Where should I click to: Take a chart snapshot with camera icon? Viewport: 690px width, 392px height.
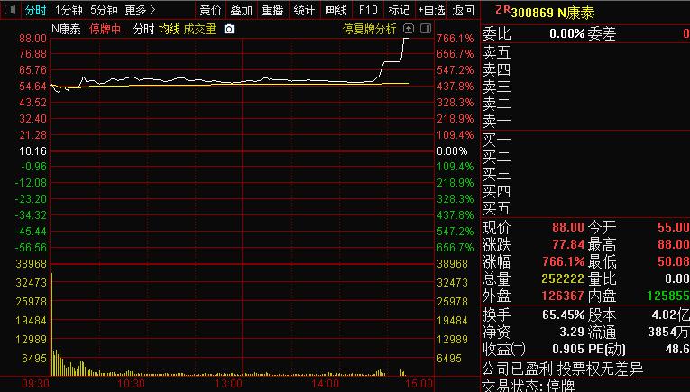point(229,30)
